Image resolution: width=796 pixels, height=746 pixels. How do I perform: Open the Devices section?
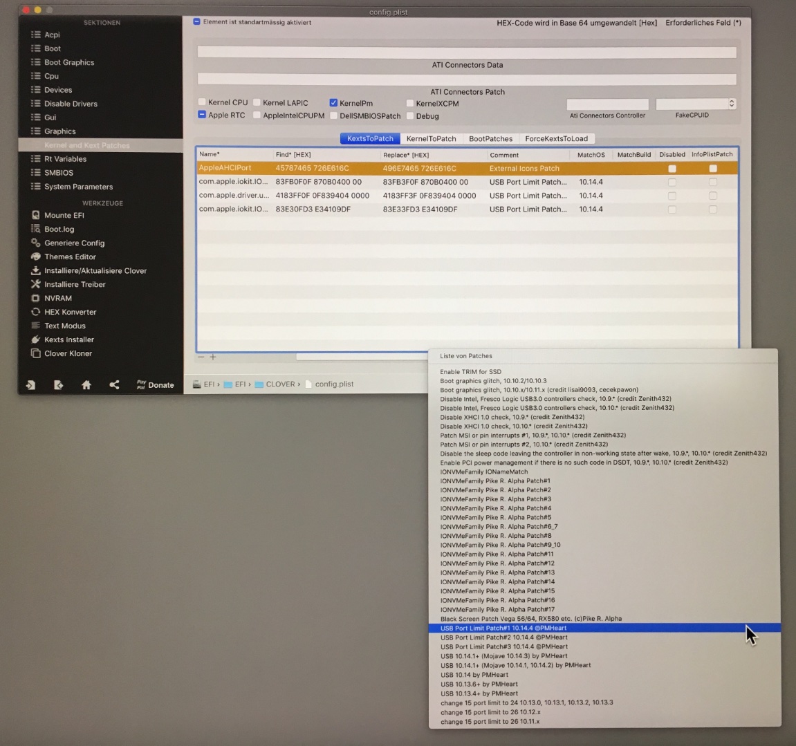pyautogui.click(x=58, y=90)
